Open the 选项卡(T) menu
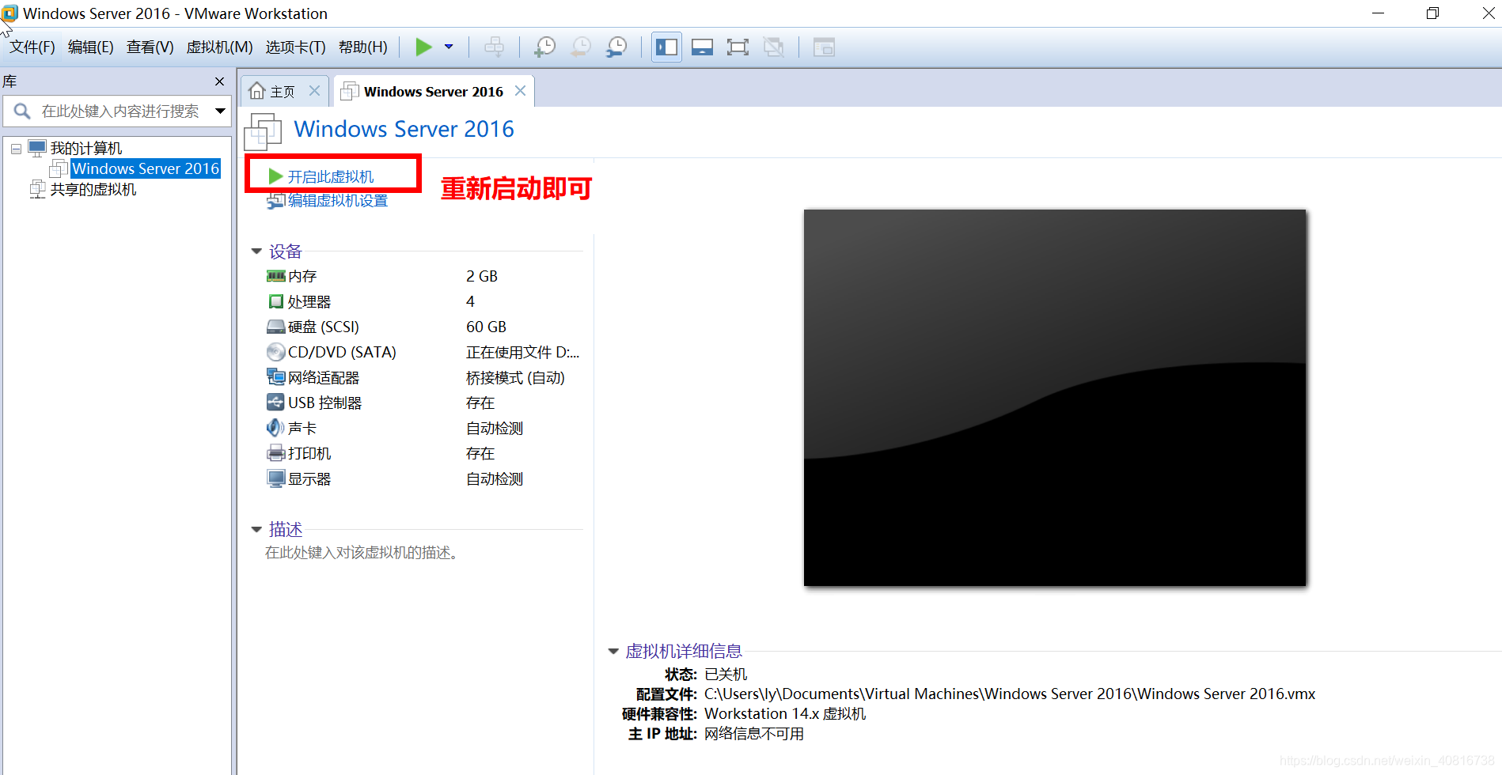 pos(295,47)
